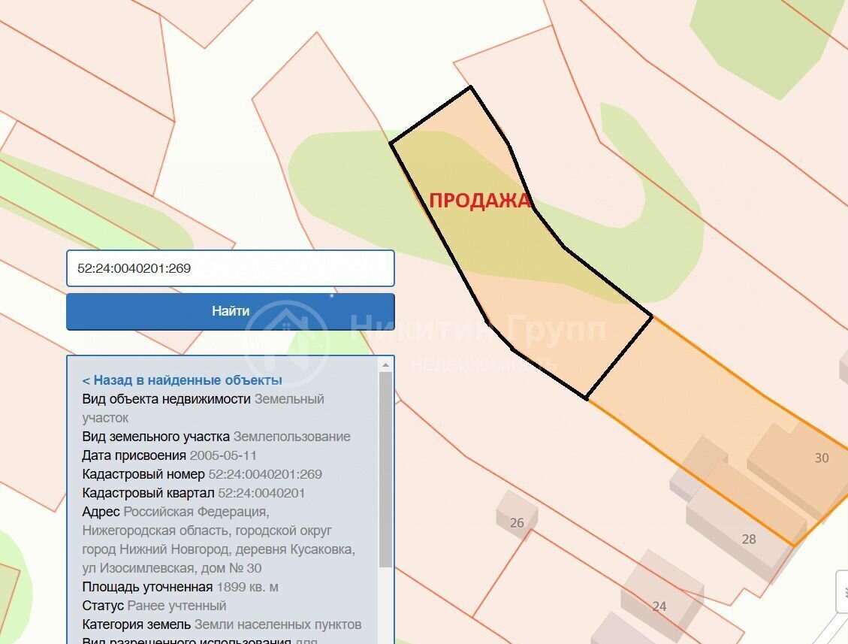Viewport: 848px width, 644px height.
Task: Select building number 30 on the map
Action: click(x=822, y=458)
